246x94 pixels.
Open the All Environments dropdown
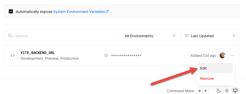click(x=151, y=36)
